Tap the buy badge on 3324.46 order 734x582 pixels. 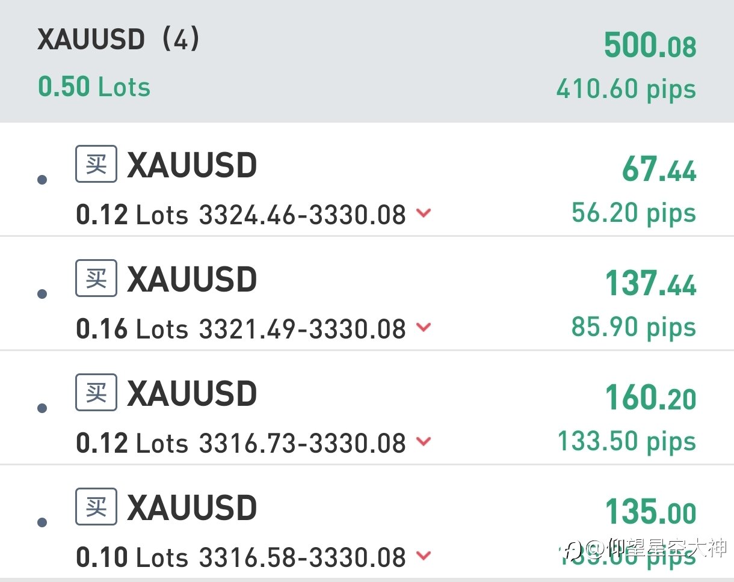(96, 164)
